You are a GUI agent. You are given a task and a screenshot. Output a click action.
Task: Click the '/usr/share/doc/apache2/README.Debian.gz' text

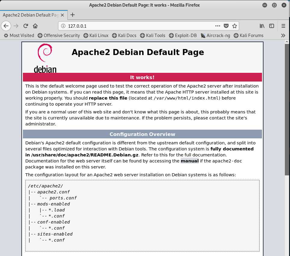tap(85, 155)
